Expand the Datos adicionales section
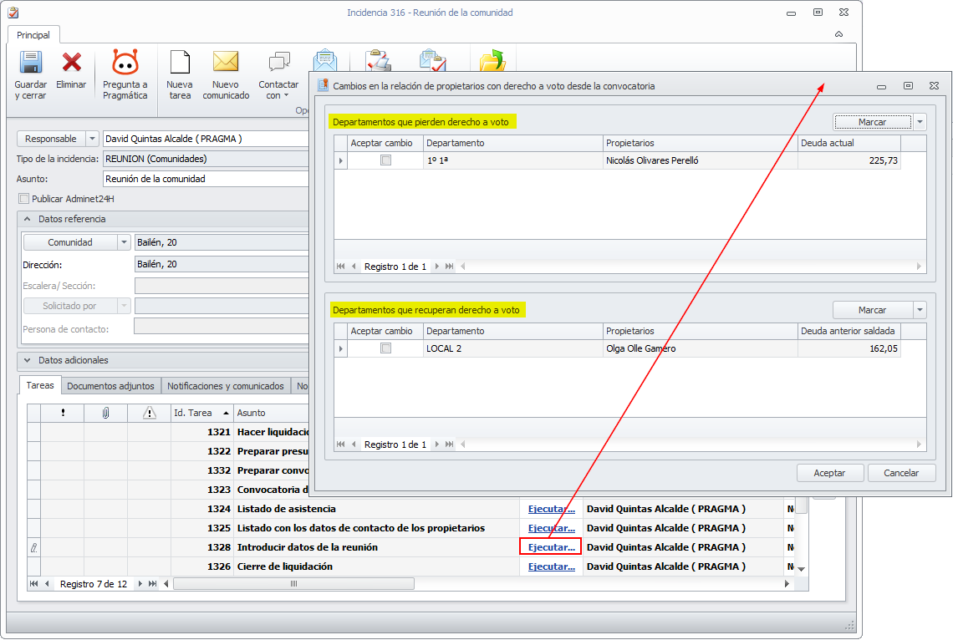Screen dimensions: 953x640 (27, 361)
